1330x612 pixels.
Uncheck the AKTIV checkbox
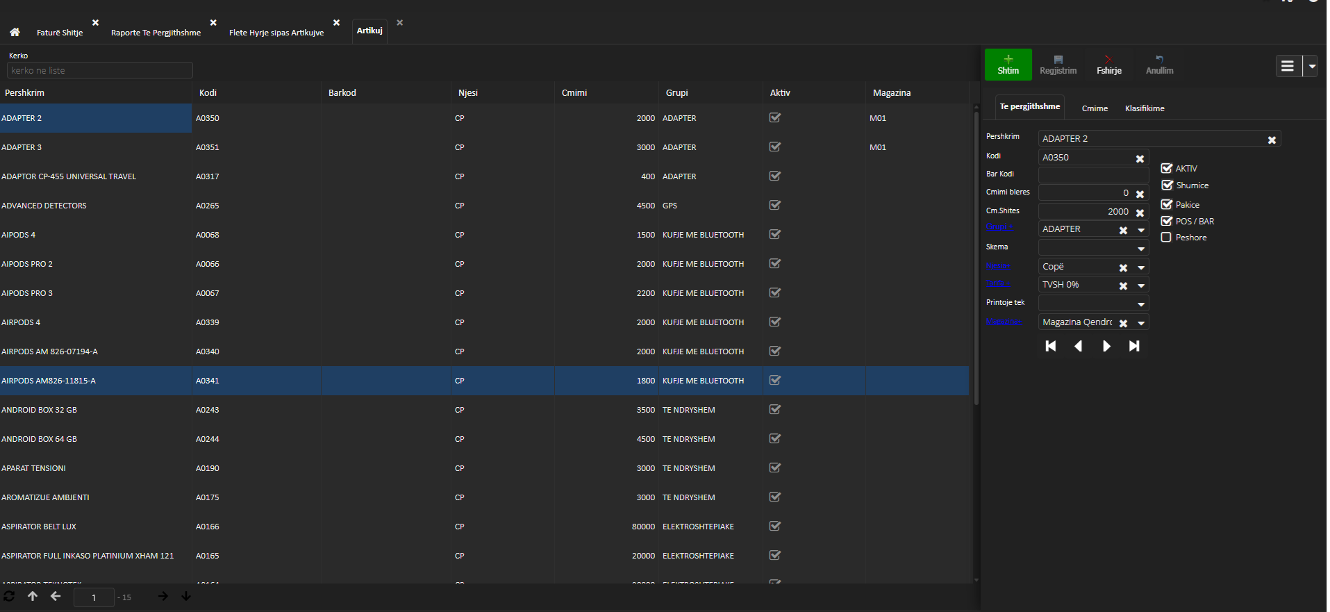pyautogui.click(x=1167, y=168)
